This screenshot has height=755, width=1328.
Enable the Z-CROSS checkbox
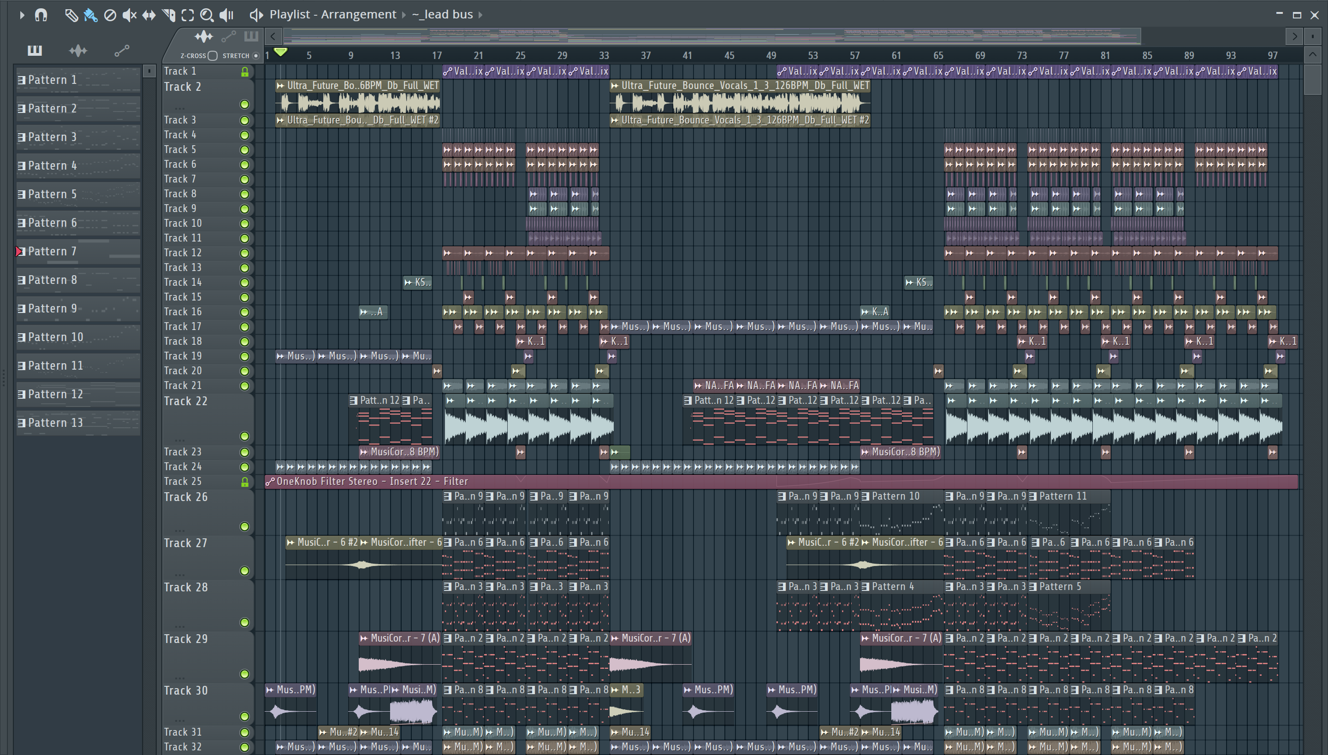213,55
